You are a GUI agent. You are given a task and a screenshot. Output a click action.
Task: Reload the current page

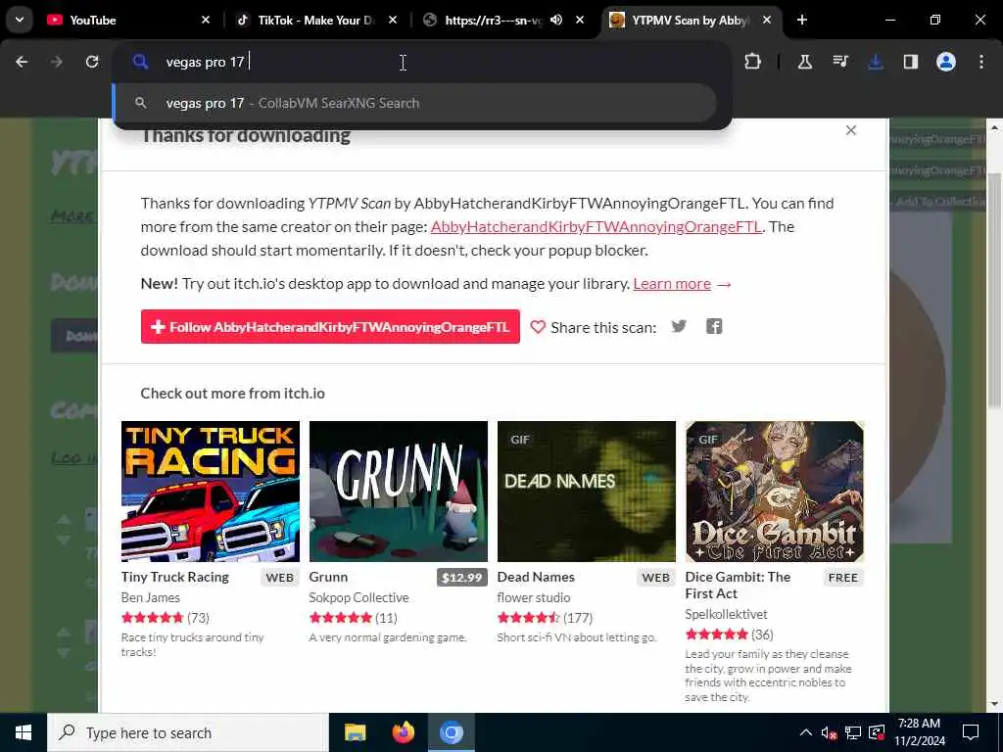click(x=92, y=62)
